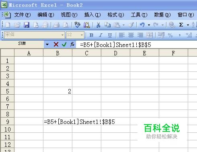Toggle Bold formatting
This screenshot has height=152, width=197.
(x=91, y=35)
